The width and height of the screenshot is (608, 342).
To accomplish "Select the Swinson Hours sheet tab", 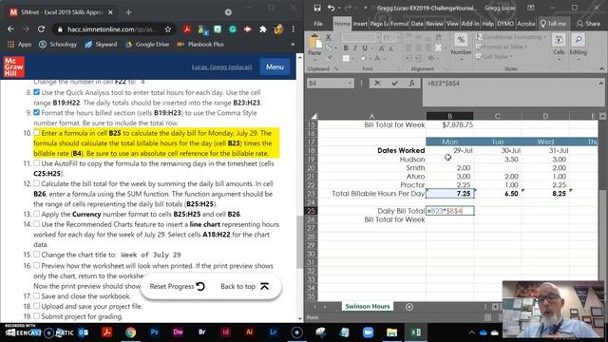I will coord(368,306).
